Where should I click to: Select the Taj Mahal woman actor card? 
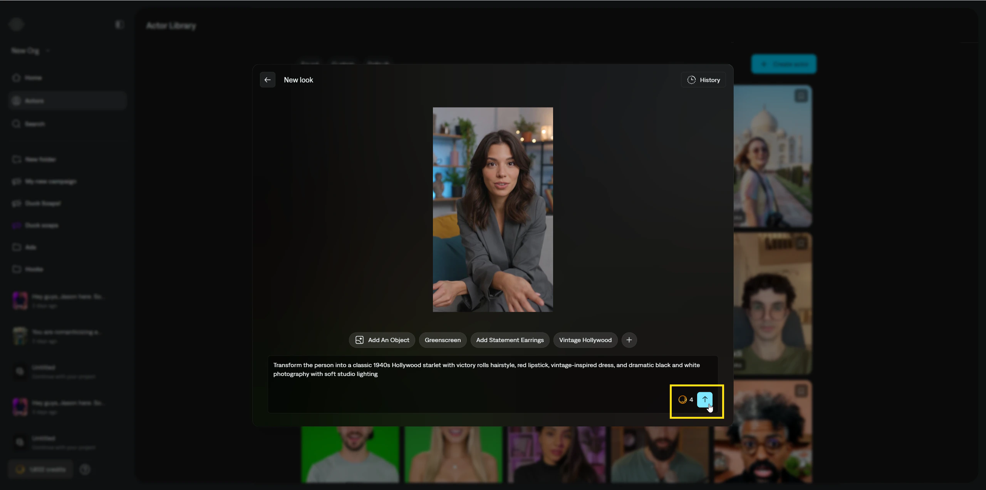click(x=773, y=156)
